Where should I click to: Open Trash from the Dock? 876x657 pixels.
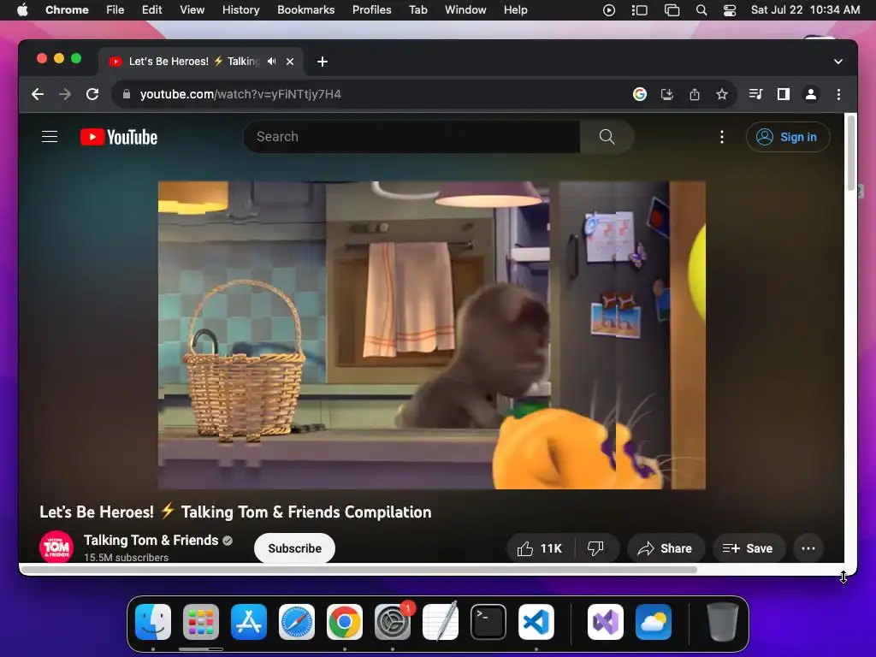tap(723, 622)
